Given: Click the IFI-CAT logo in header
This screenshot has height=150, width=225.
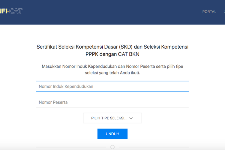Looking at the screenshot, I should coord(11,11).
